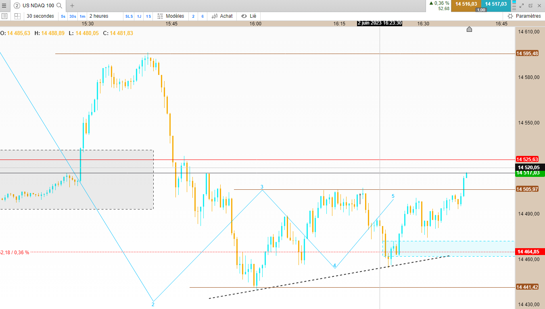The height and width of the screenshot is (309, 545).
Task: Apply template shortcut 2
Action: point(193,16)
